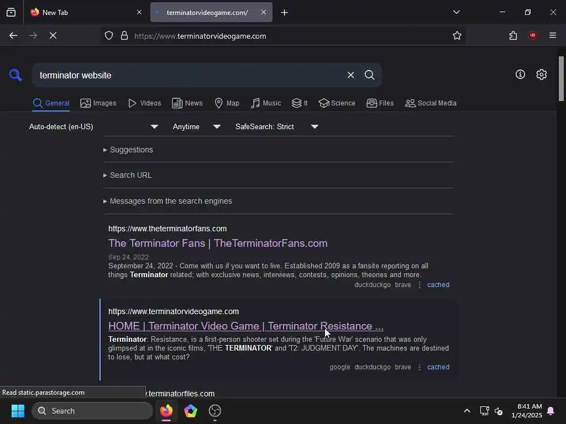
Task: Show hidden system tray icons
Action: (x=467, y=411)
